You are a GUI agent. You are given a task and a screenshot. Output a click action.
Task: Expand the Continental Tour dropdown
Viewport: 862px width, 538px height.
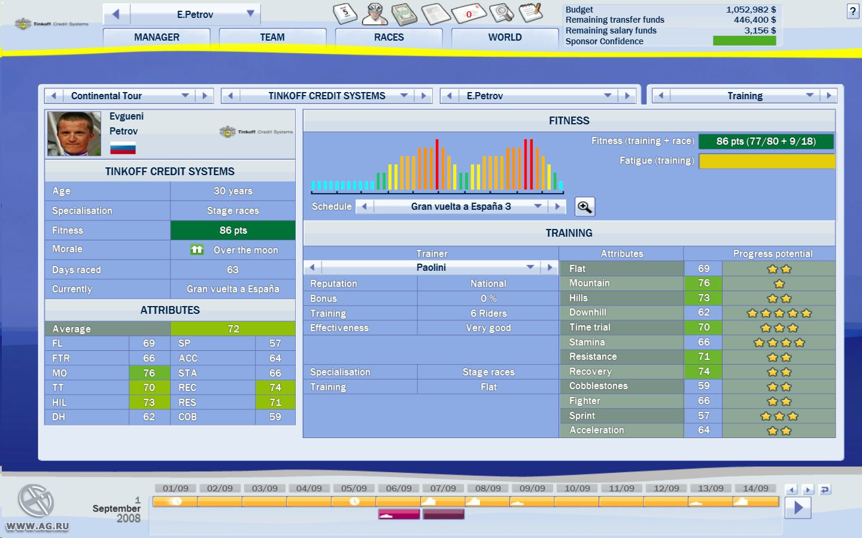[x=185, y=96]
